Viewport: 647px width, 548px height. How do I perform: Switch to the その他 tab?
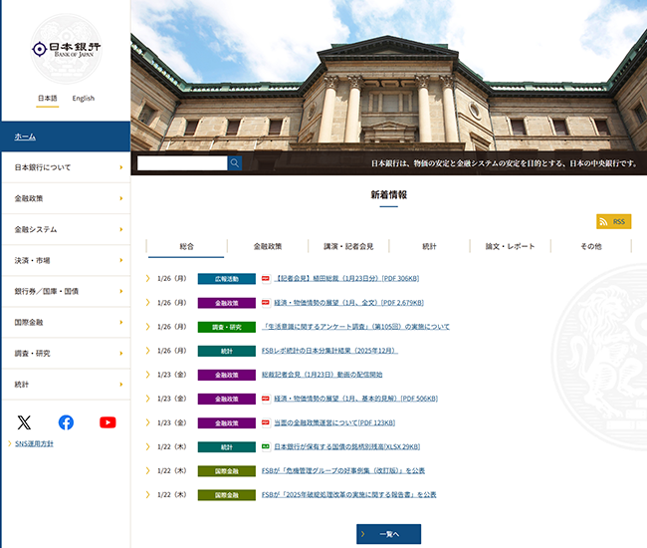[591, 246]
